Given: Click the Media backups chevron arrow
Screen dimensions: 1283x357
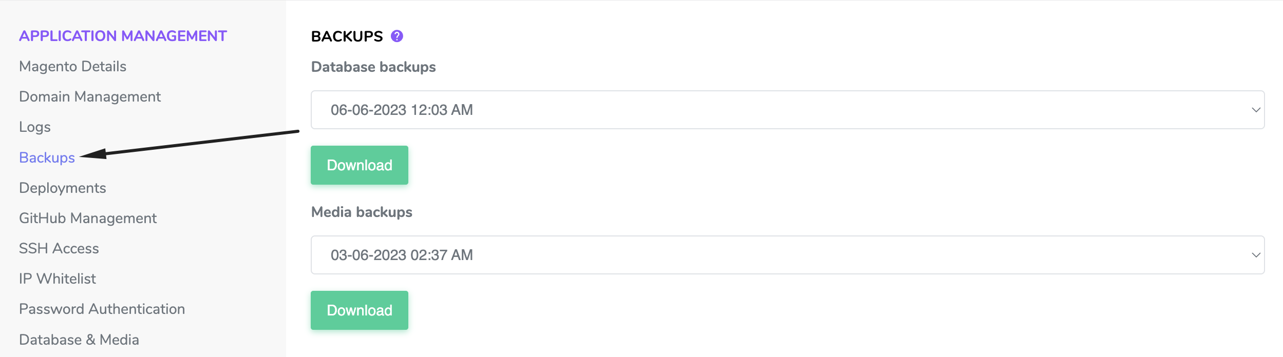Looking at the screenshot, I should tap(1256, 255).
